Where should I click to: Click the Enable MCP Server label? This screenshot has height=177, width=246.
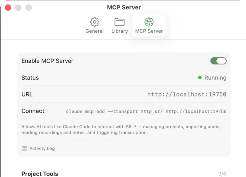47,61
